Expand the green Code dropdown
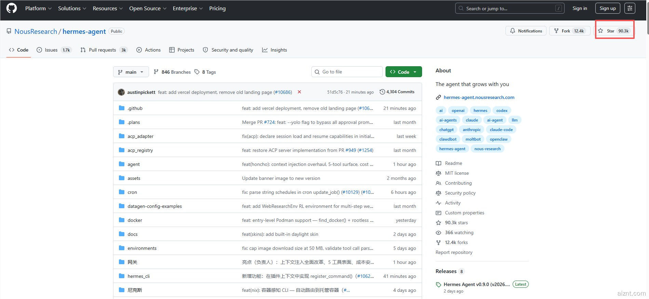 pos(403,72)
